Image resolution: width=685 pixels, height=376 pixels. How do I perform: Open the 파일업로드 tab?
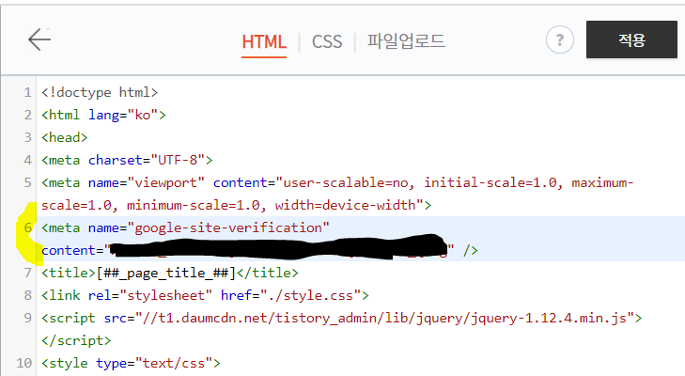tap(405, 41)
